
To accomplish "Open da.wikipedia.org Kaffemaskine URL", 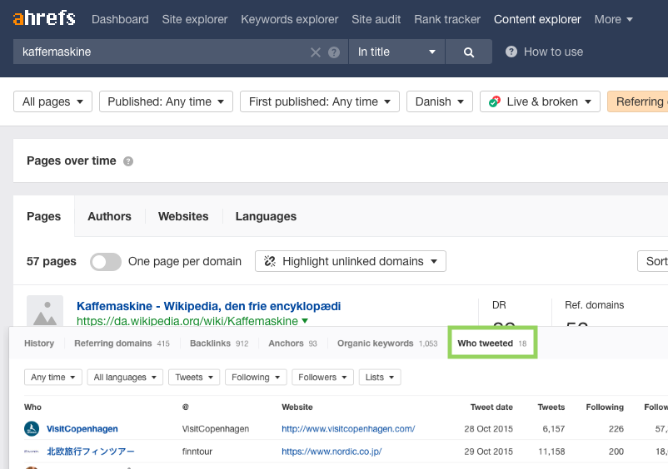I will point(187,321).
